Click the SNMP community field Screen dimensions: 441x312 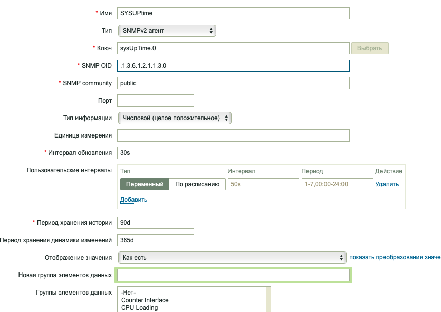[233, 83]
